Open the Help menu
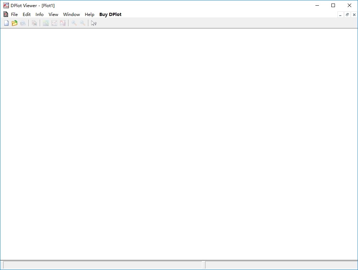The width and height of the screenshot is (358, 270). coord(89,15)
